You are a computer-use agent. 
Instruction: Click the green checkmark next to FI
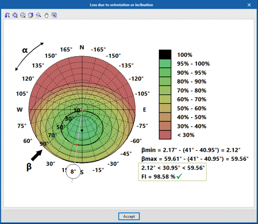[x=179, y=177]
